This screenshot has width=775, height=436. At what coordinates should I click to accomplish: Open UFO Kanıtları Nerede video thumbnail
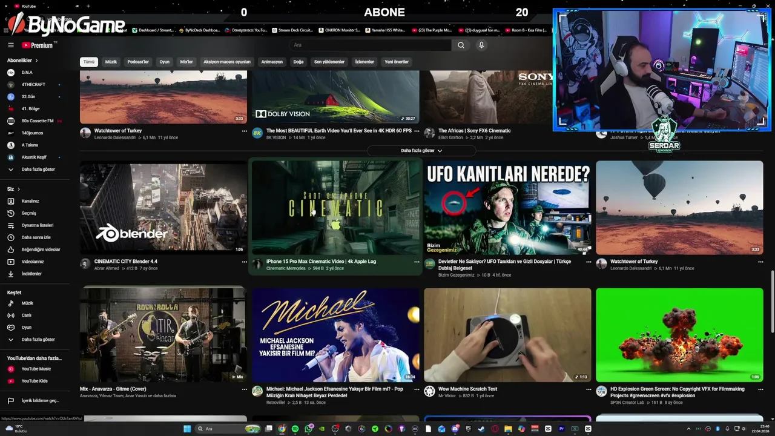point(507,208)
